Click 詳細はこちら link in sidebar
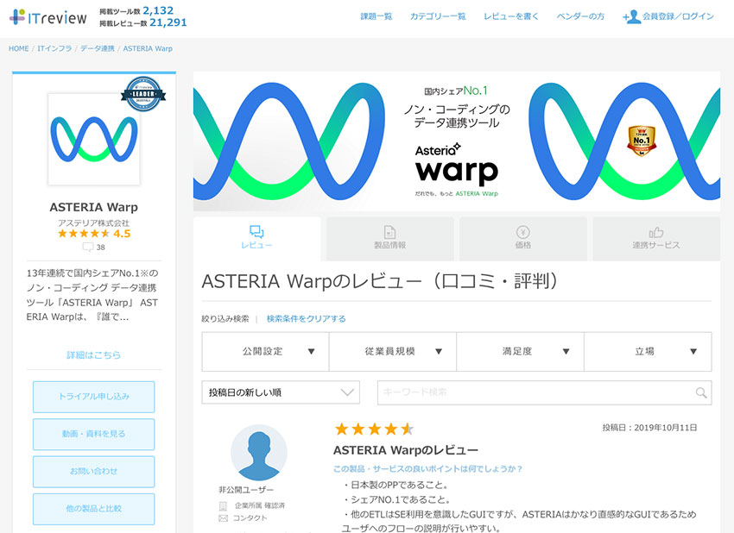Screen dimensions: 734x533 (93, 355)
